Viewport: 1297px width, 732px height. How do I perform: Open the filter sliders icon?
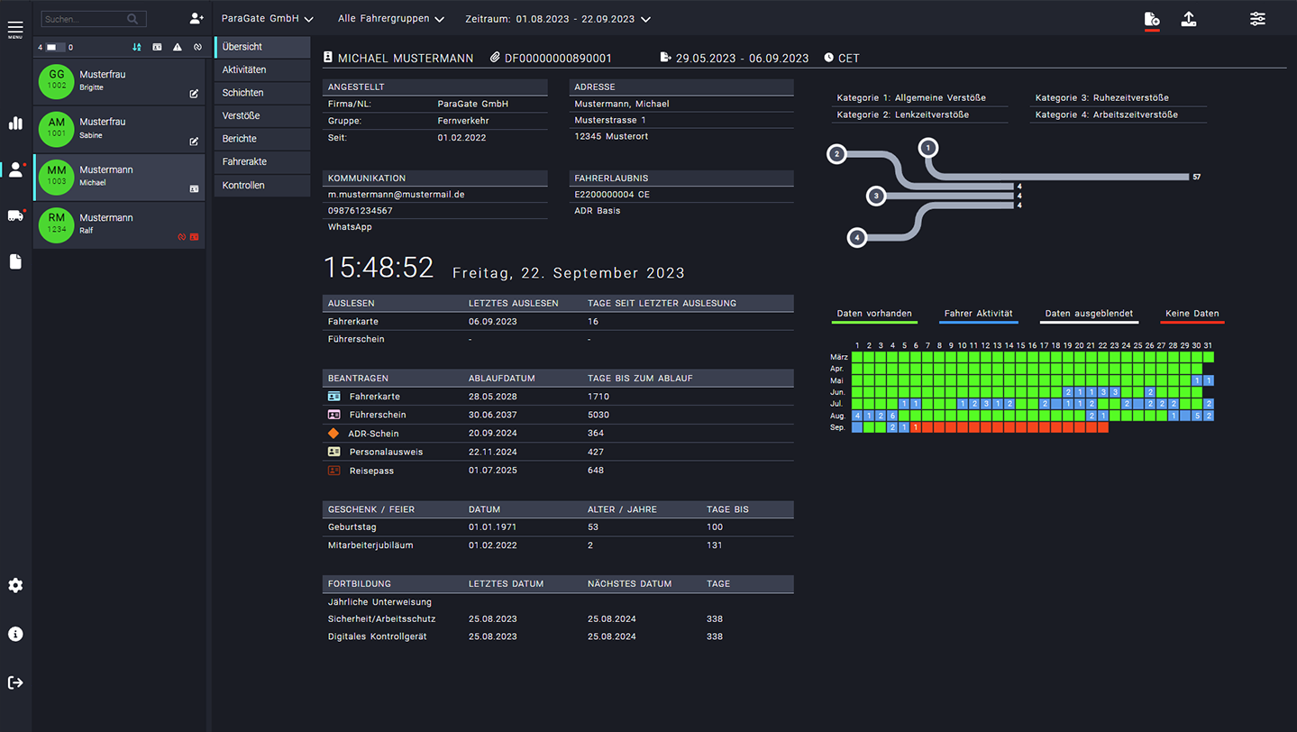coord(1257,19)
